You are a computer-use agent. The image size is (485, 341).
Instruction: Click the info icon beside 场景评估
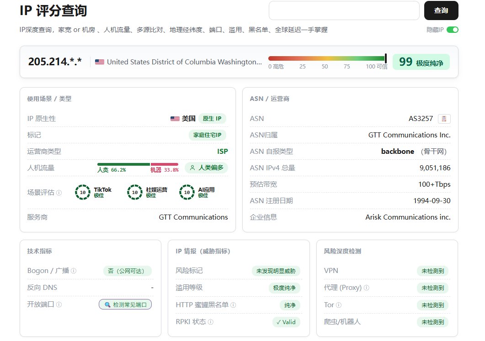59,193
